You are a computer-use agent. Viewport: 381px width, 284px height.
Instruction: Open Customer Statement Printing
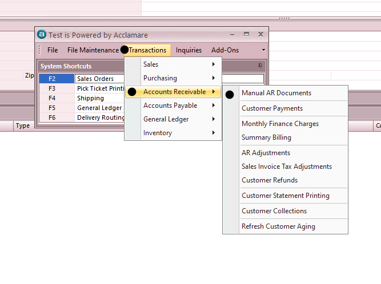pos(286,196)
